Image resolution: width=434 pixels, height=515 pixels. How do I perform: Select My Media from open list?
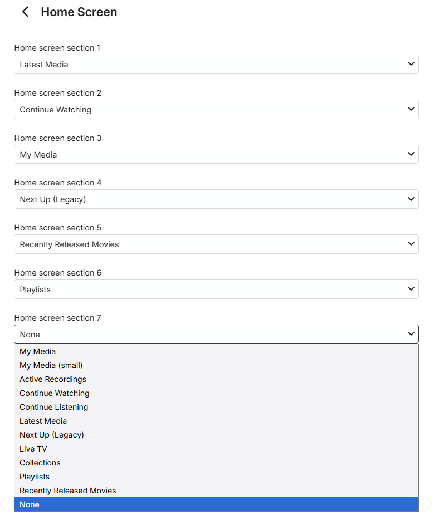click(38, 351)
